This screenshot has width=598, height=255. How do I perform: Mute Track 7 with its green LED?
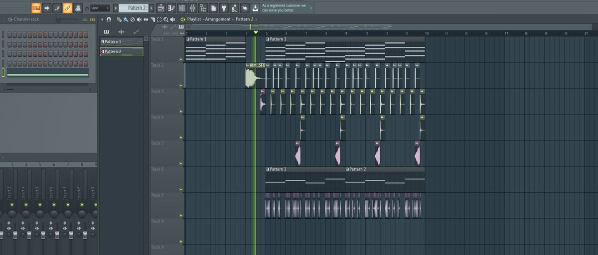(180, 215)
